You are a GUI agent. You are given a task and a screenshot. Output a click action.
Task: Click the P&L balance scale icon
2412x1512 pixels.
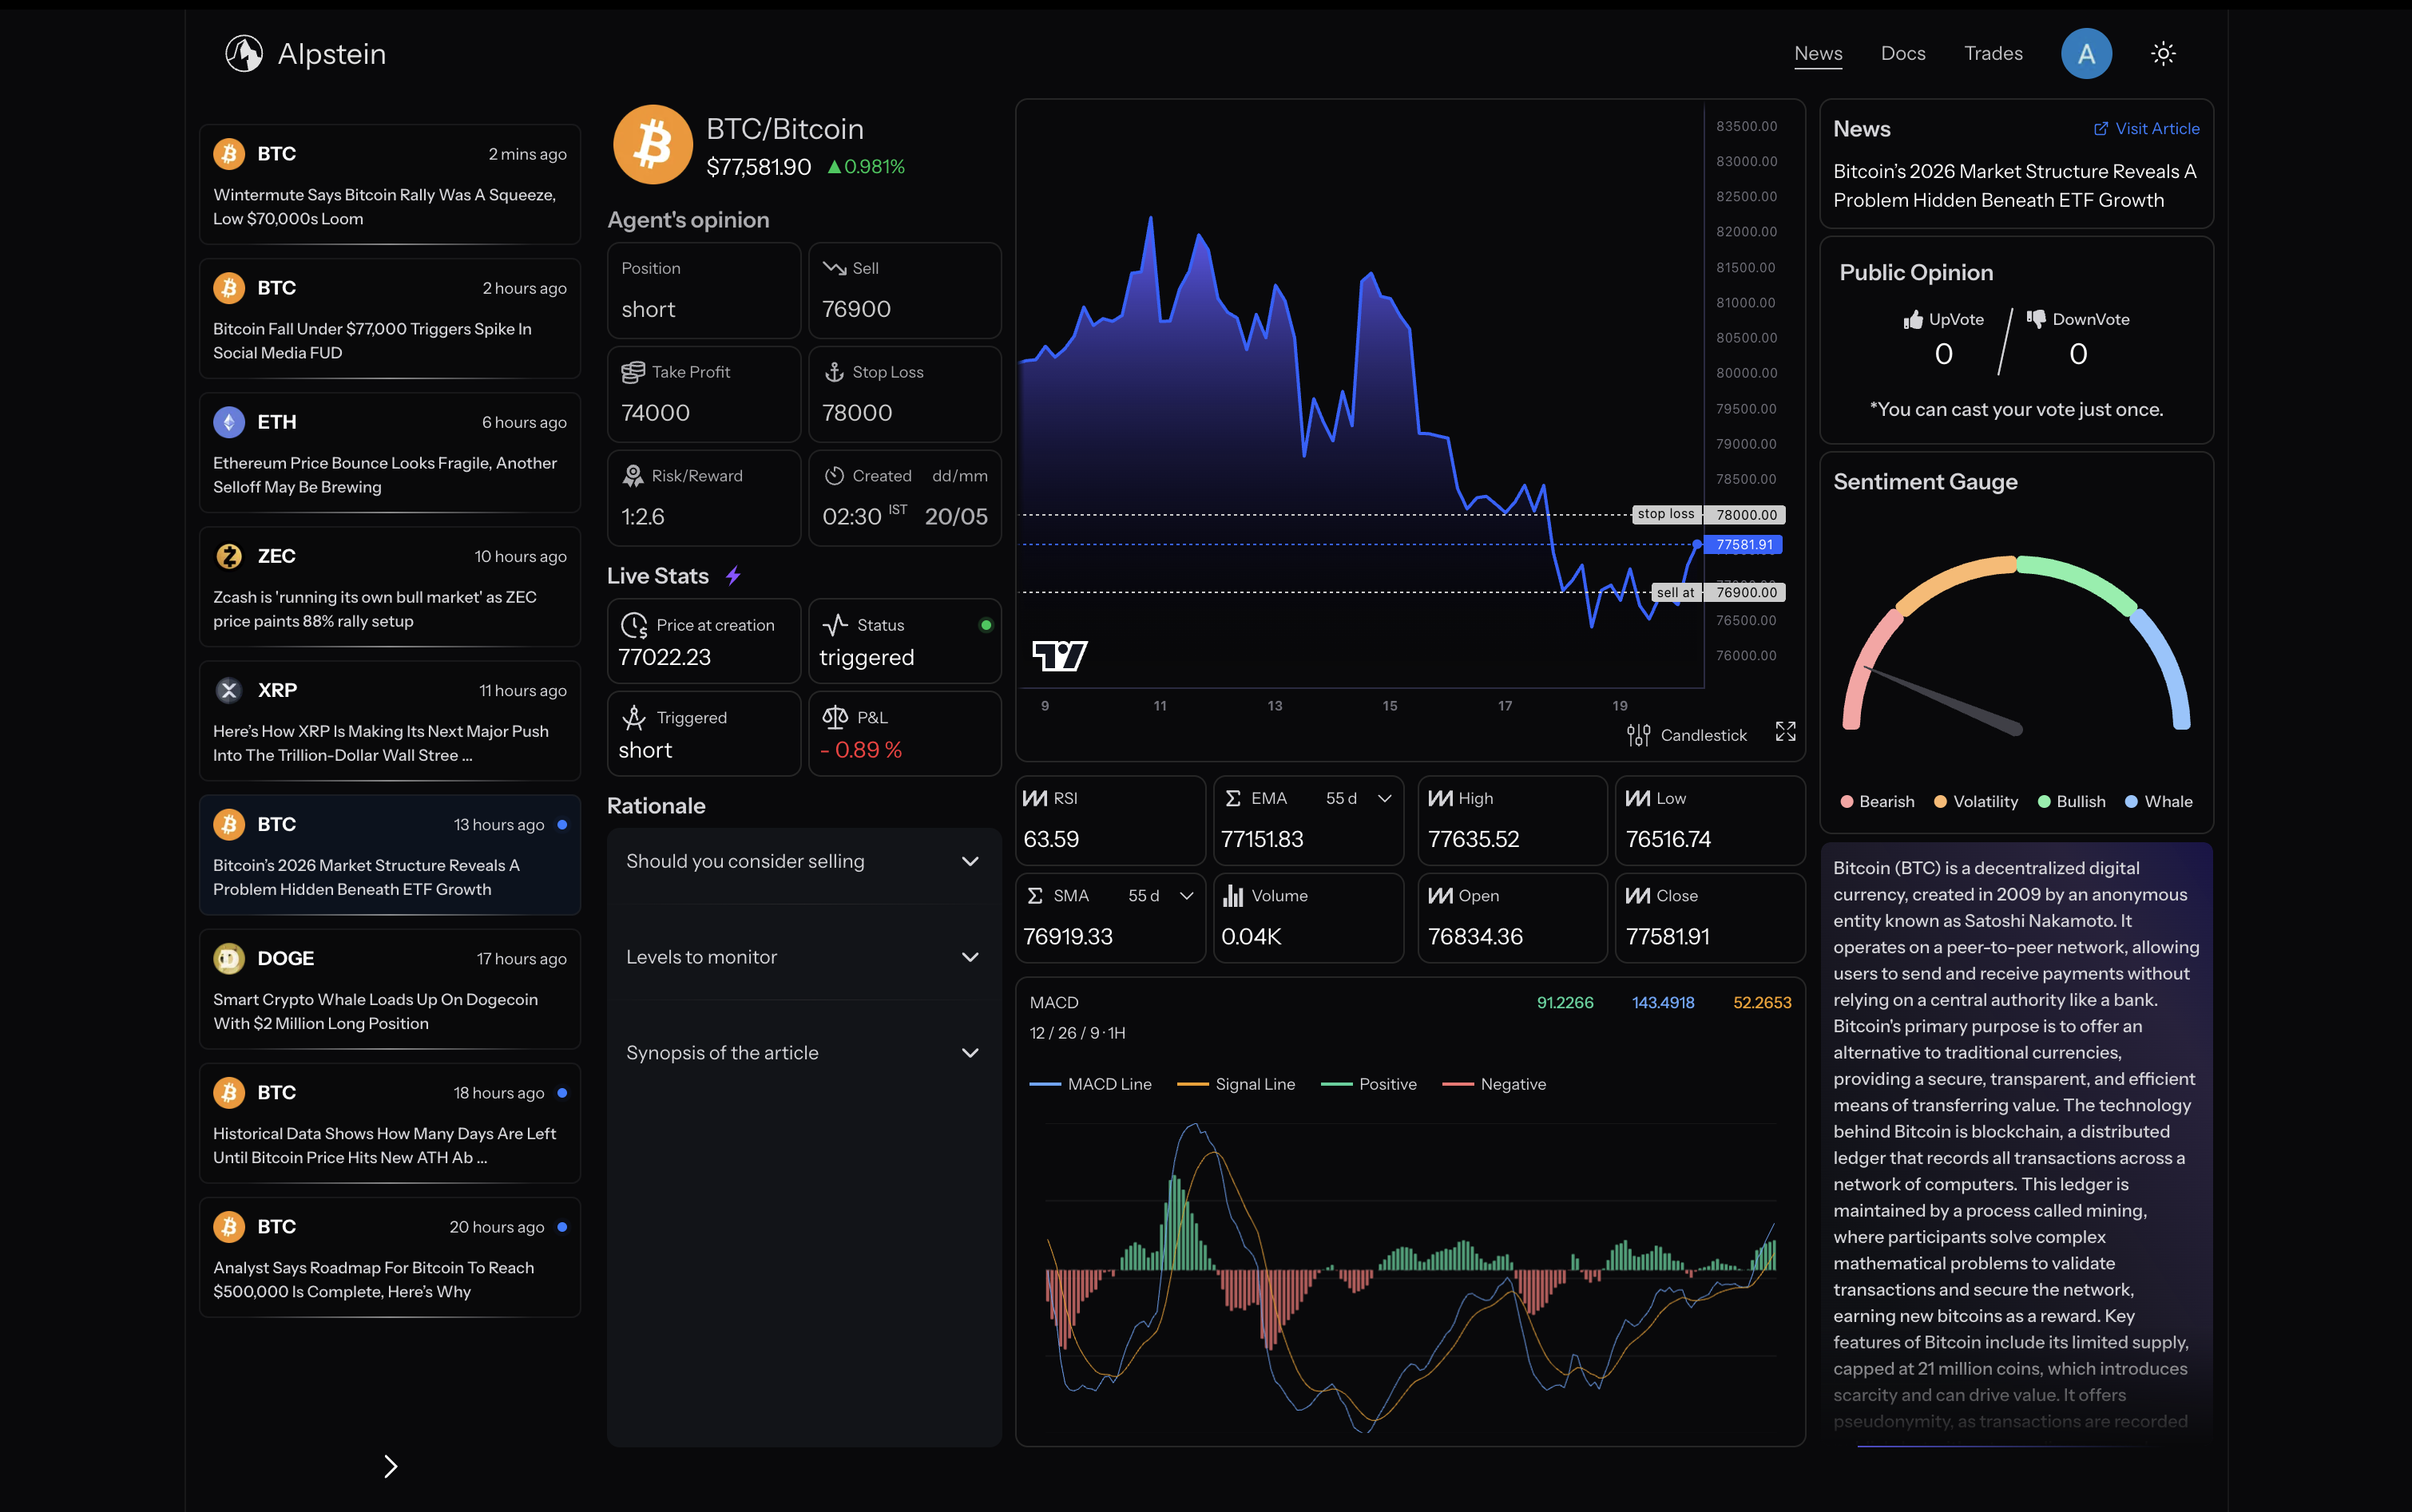point(835,717)
